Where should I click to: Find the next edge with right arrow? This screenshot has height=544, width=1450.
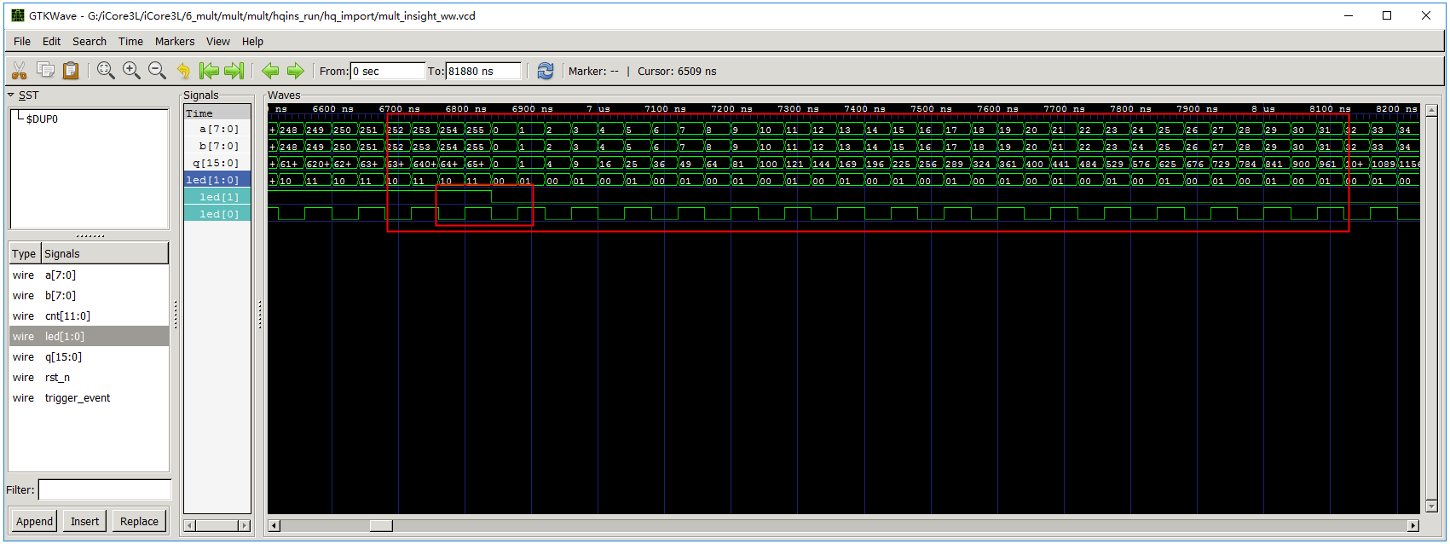pyautogui.click(x=296, y=71)
